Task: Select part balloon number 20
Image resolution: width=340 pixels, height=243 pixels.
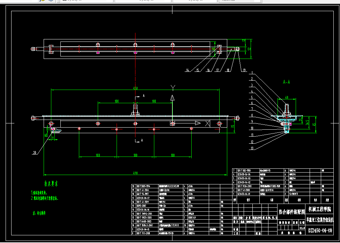Action: tap(35, 152)
